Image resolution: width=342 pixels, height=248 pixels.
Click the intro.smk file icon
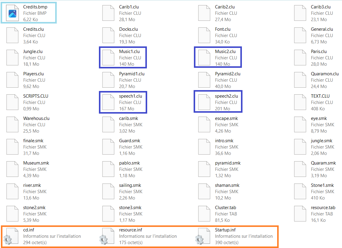click(x=204, y=147)
